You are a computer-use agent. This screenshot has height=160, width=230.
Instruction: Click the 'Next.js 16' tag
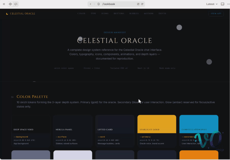click(x=143, y=68)
